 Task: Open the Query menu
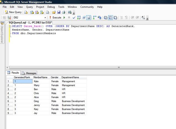pyautogui.click(x=29, y=7)
